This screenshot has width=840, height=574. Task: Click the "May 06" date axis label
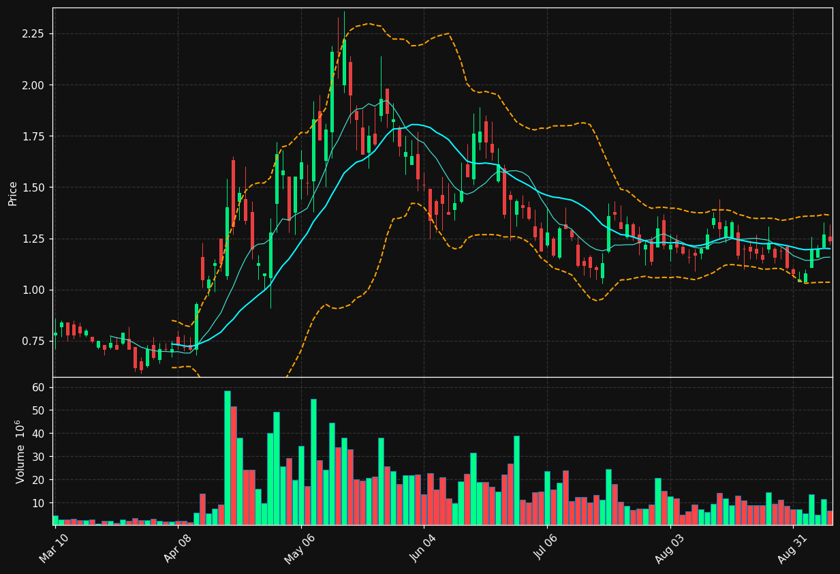tap(300, 548)
